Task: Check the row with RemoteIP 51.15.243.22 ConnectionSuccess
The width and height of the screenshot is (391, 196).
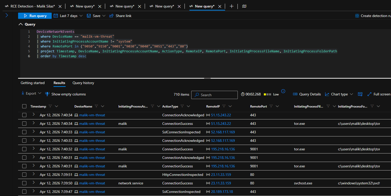Action: pyautogui.click(x=24, y=124)
